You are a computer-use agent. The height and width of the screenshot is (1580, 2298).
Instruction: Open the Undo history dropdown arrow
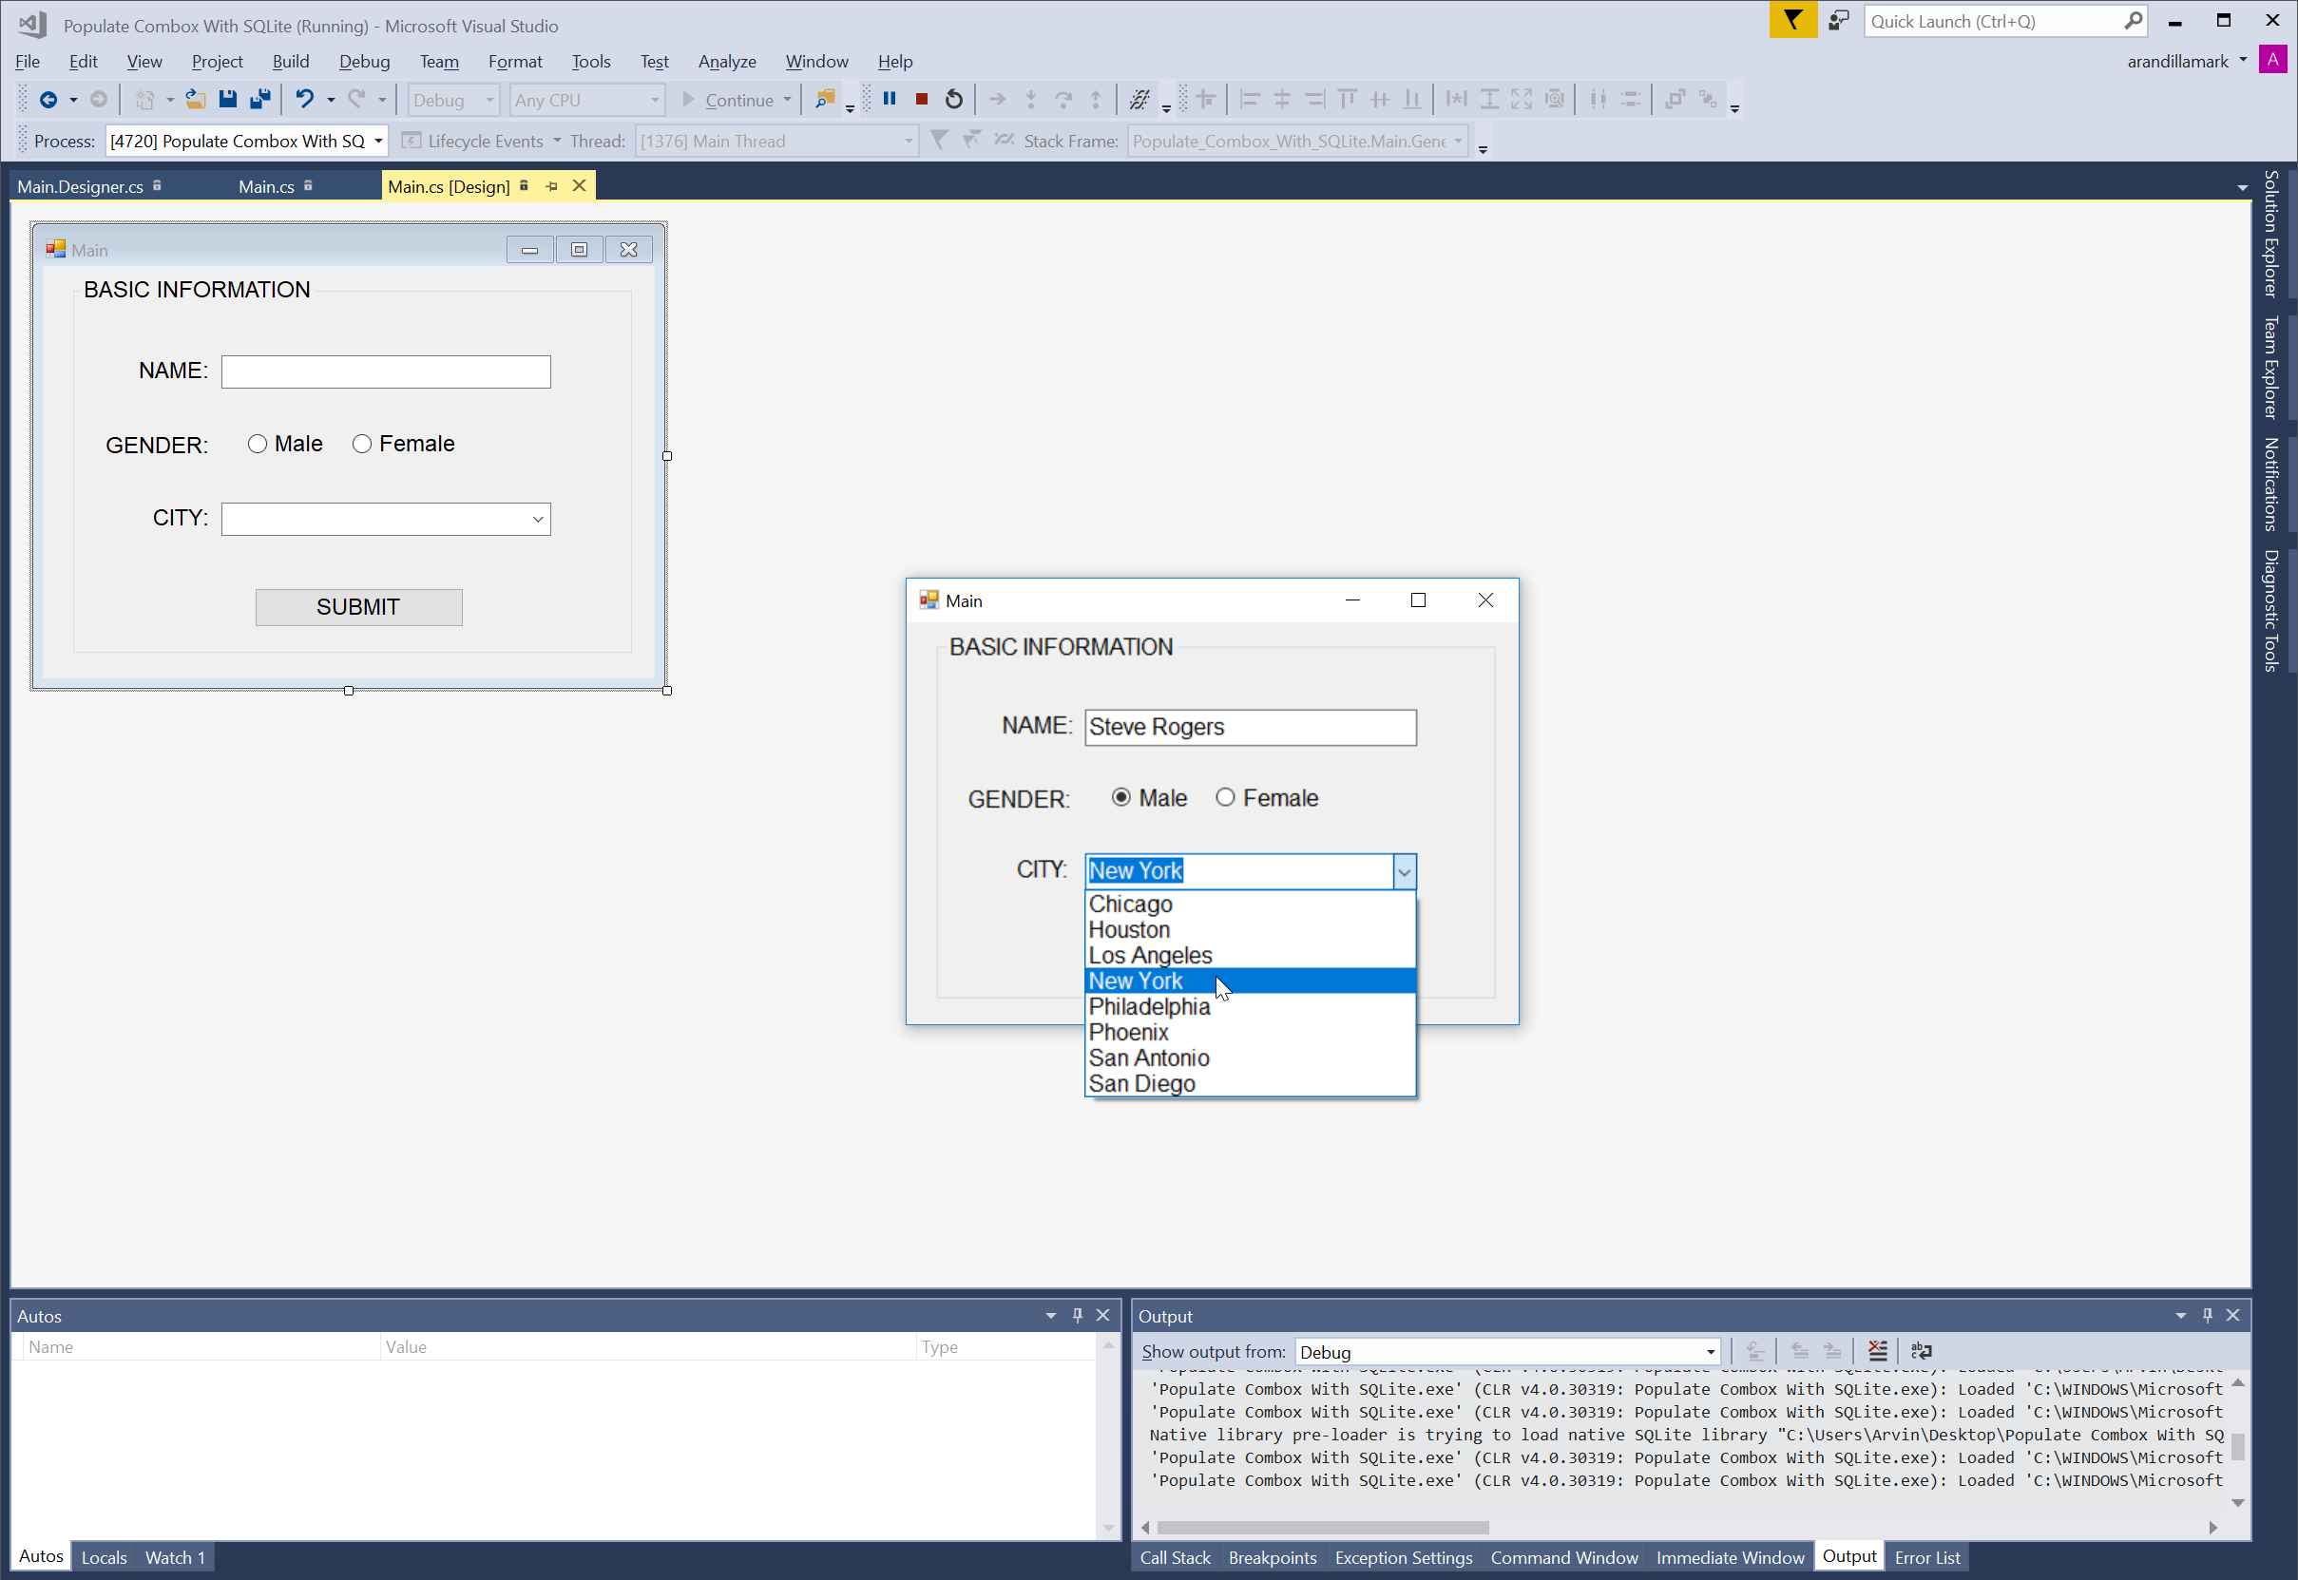pyautogui.click(x=331, y=100)
